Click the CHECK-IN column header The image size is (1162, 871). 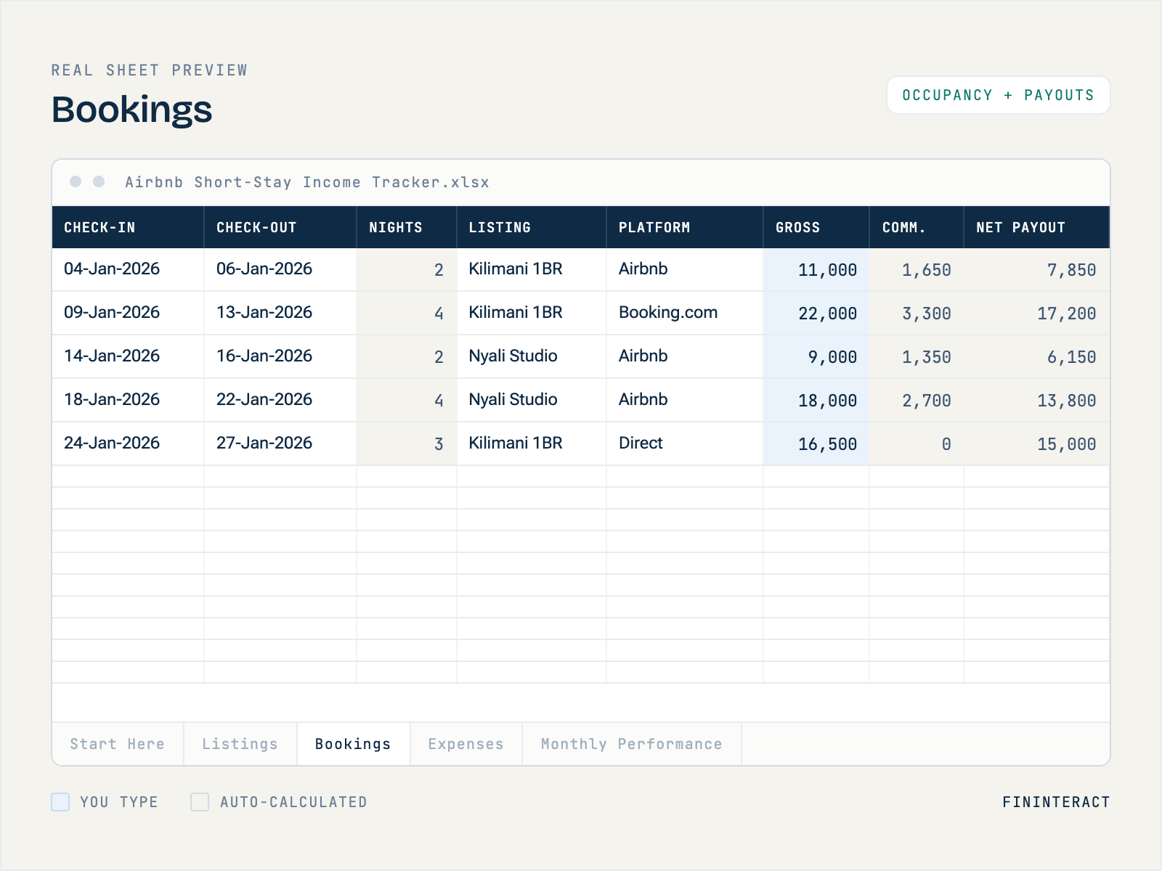tap(128, 227)
